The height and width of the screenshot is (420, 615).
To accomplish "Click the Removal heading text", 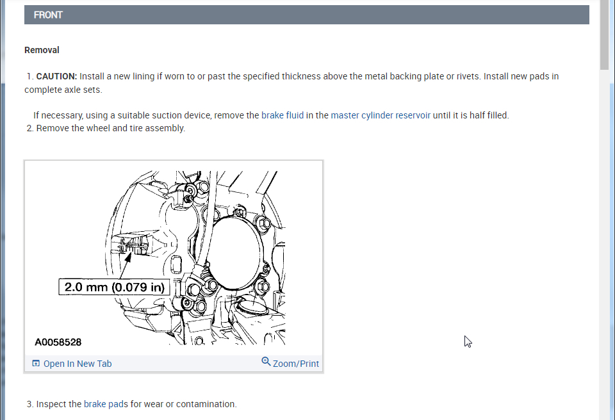I will 42,50.
